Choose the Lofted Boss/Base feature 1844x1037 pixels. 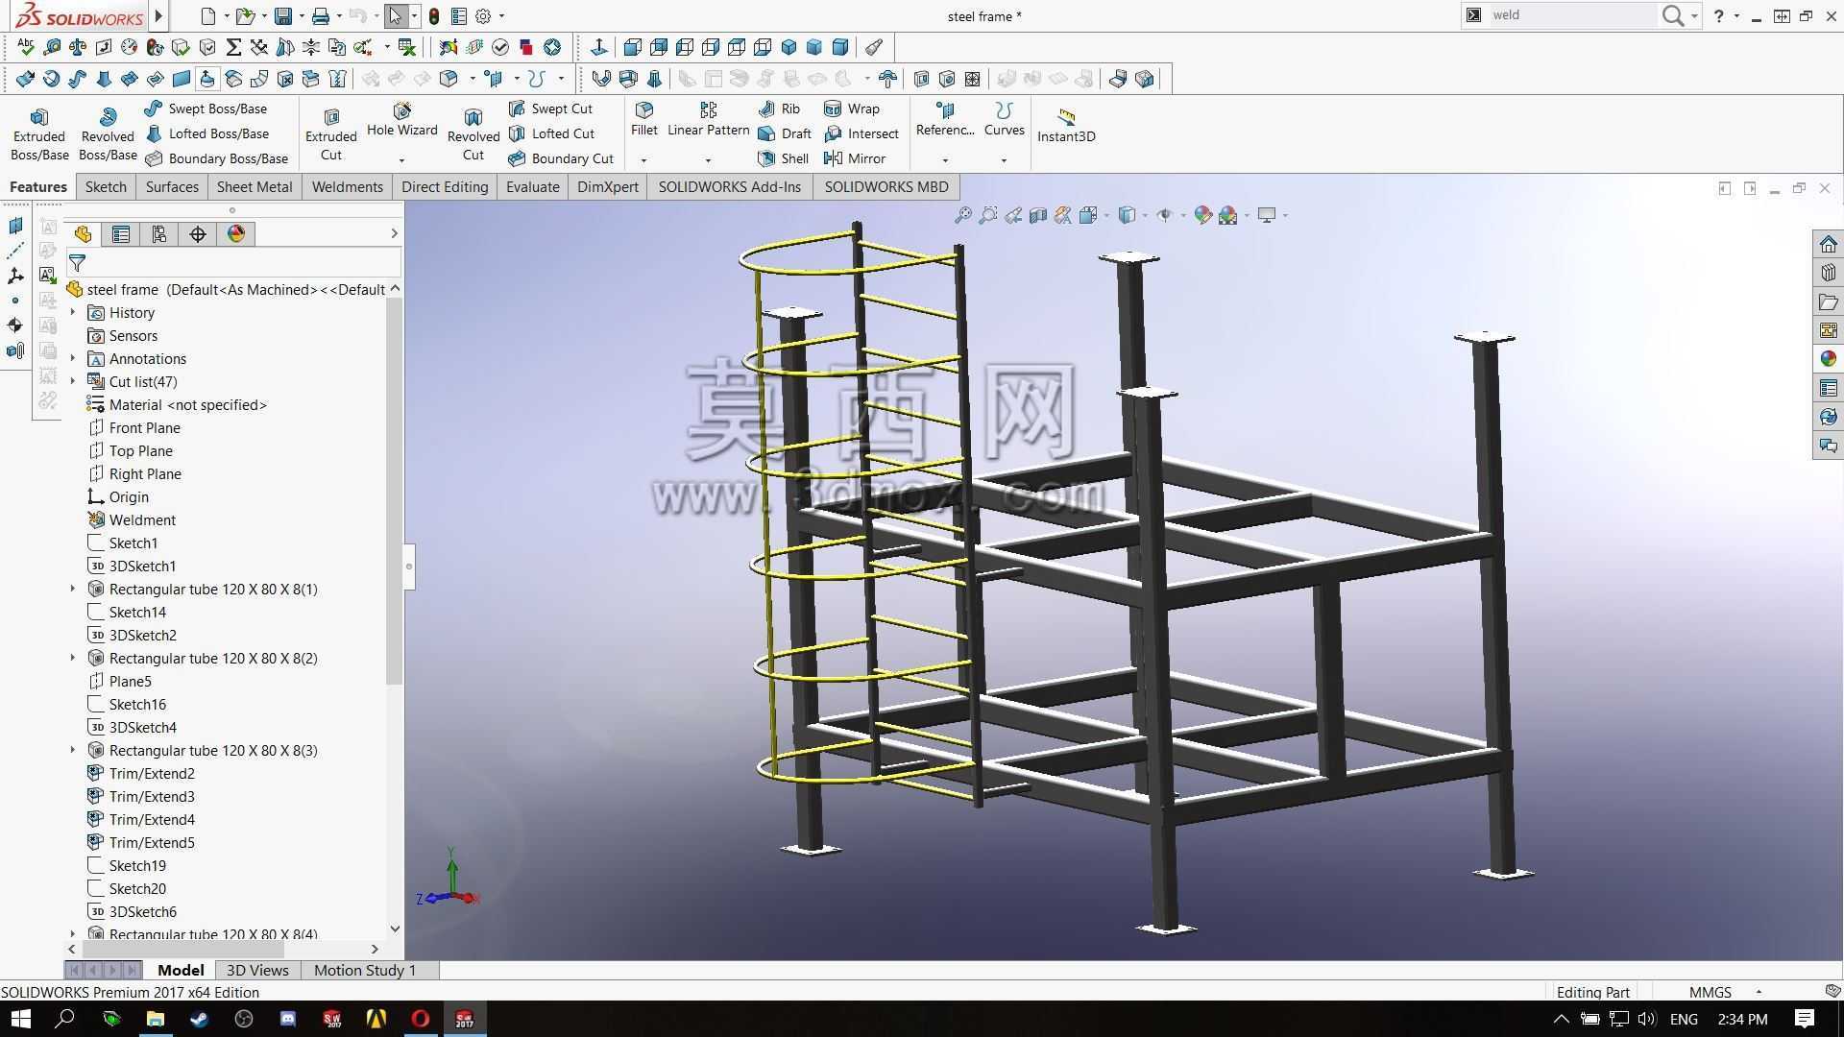tap(206, 133)
